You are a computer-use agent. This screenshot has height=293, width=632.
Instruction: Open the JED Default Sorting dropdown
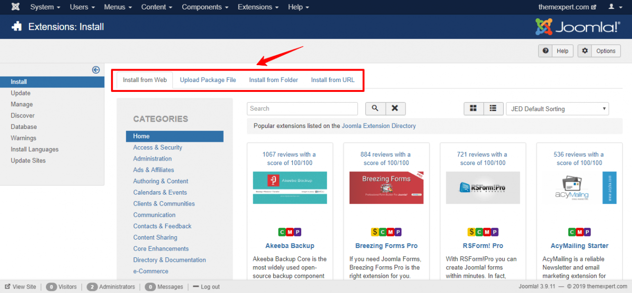click(557, 108)
